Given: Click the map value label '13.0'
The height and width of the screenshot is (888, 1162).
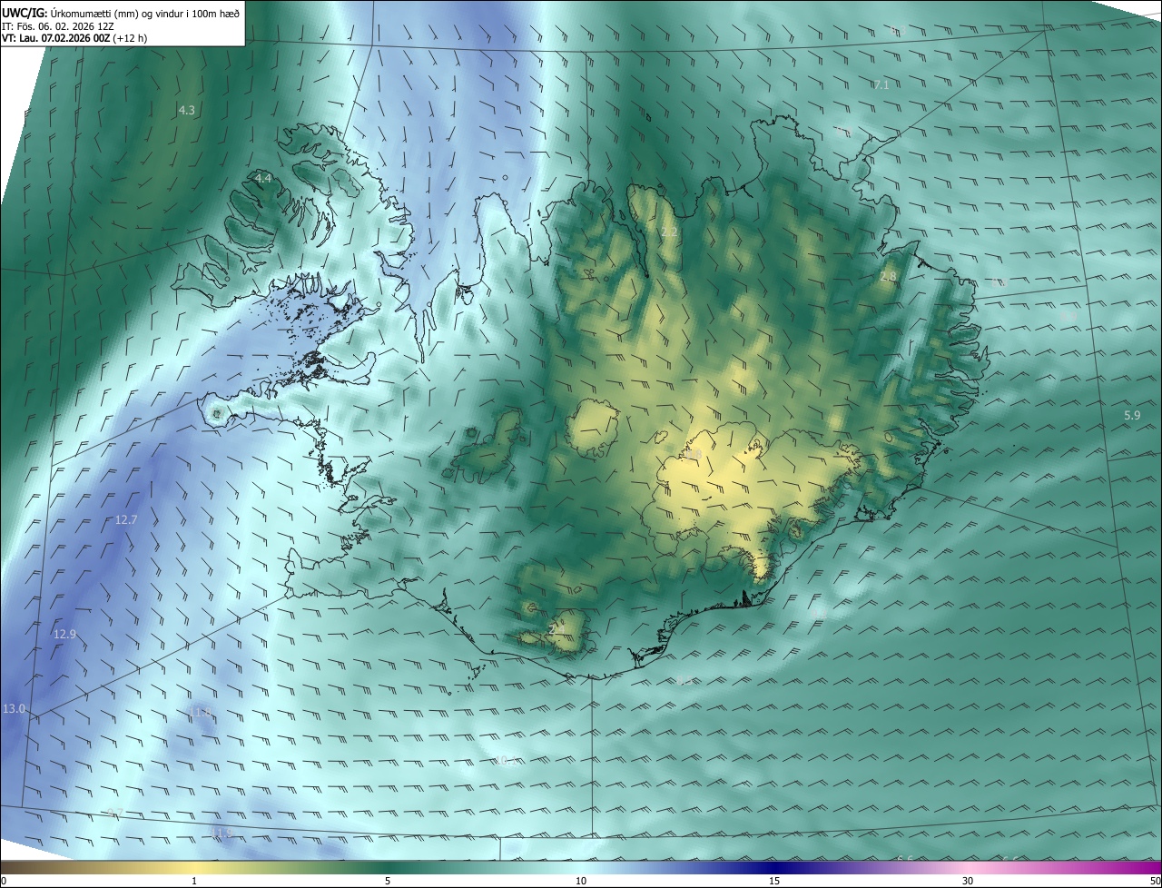Looking at the screenshot, I should (14, 708).
